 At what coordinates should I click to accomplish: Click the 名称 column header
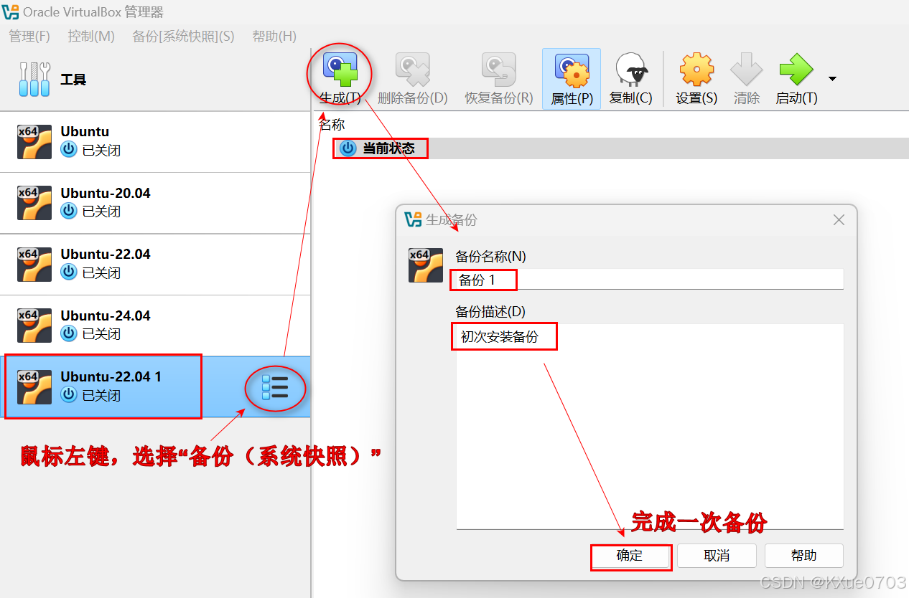coord(332,125)
